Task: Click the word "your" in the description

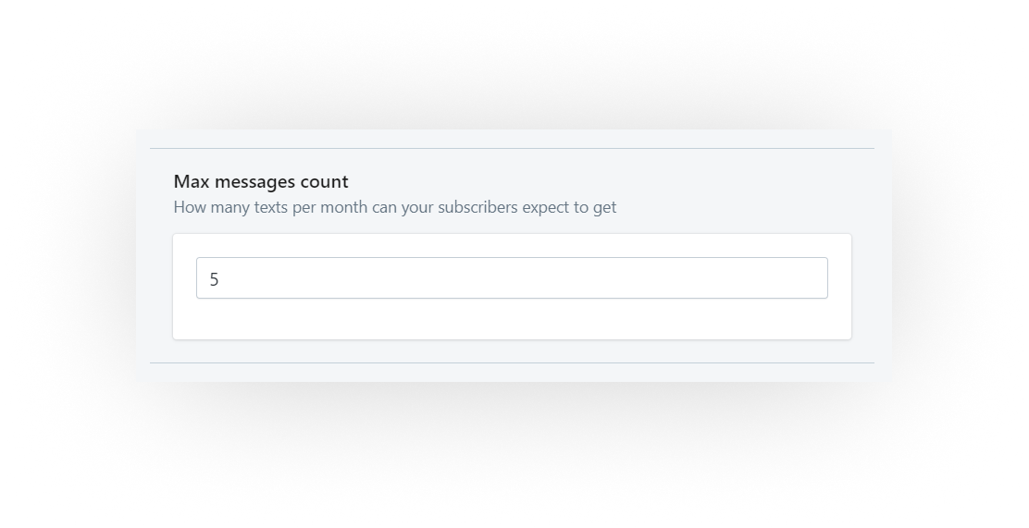Action: pos(417,208)
